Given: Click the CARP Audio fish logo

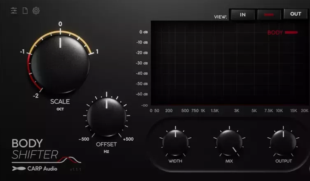Looking at the screenshot, I should point(19,169).
